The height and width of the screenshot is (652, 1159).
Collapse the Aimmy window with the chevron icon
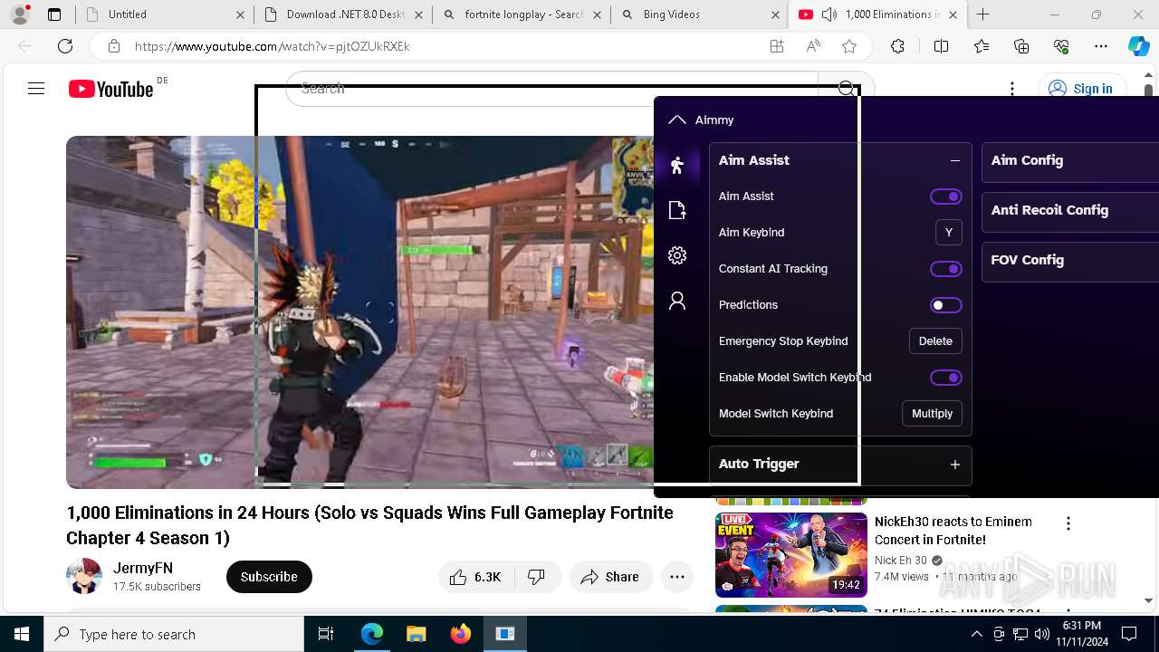click(676, 120)
